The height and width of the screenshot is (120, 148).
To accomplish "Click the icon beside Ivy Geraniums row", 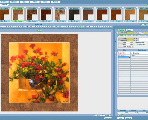I will [116, 53].
